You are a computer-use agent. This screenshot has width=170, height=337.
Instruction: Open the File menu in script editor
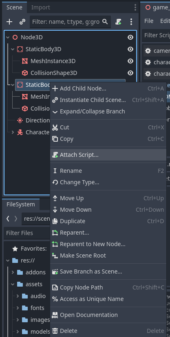point(149,21)
